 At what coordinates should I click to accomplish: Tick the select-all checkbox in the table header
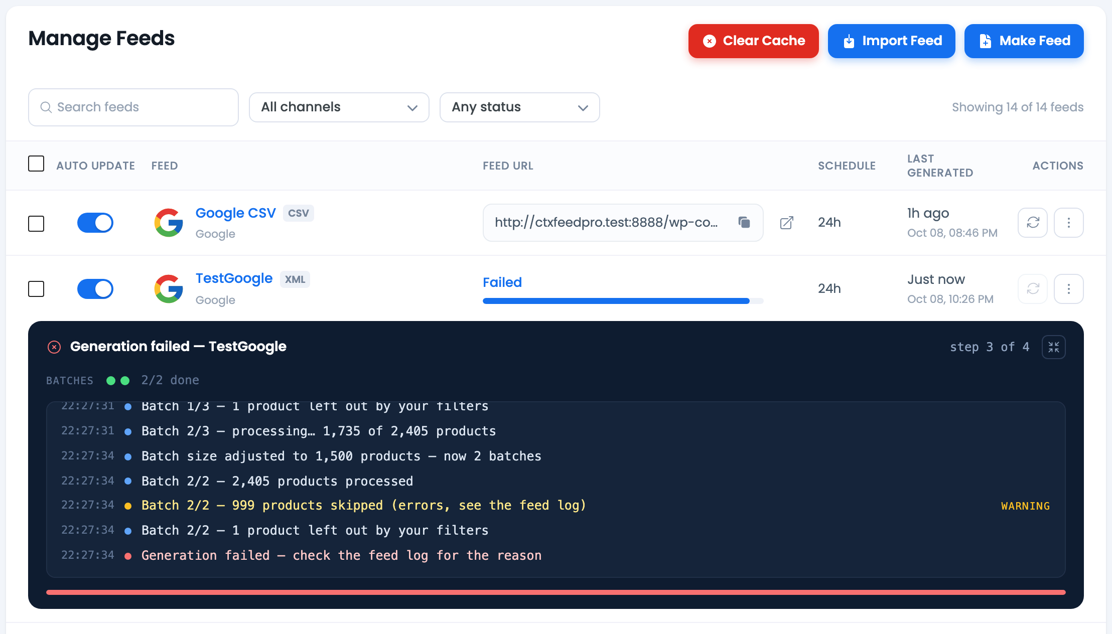click(36, 164)
